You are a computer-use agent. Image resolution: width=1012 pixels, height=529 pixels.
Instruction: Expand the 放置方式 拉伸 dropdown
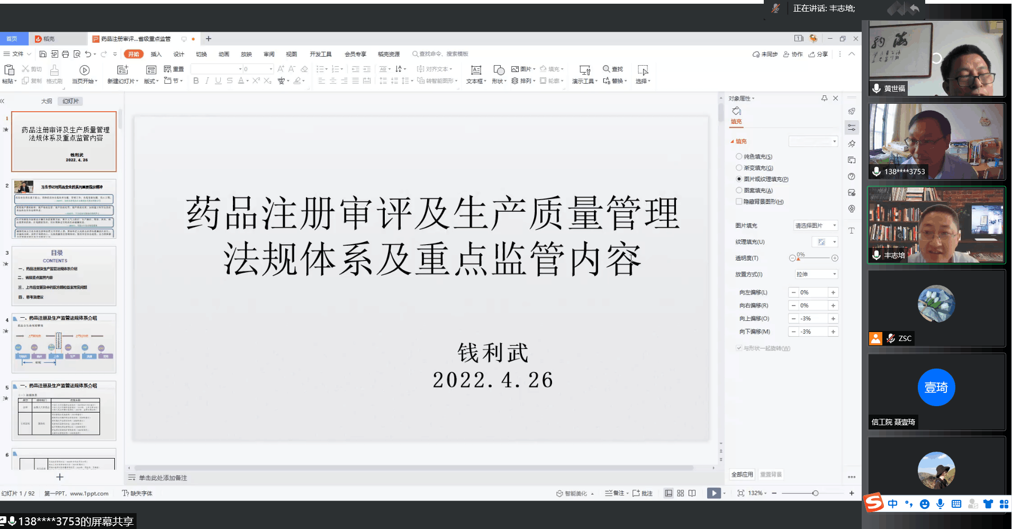[816, 274]
